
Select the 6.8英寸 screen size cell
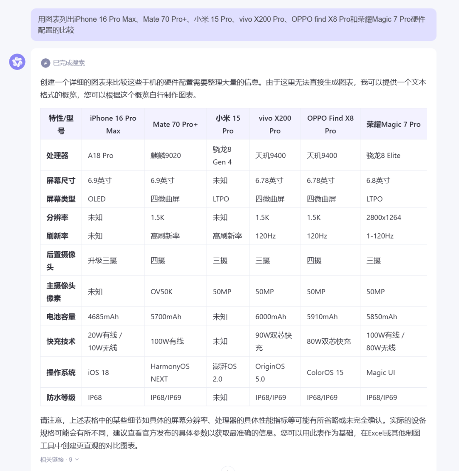pyautogui.click(x=394, y=180)
